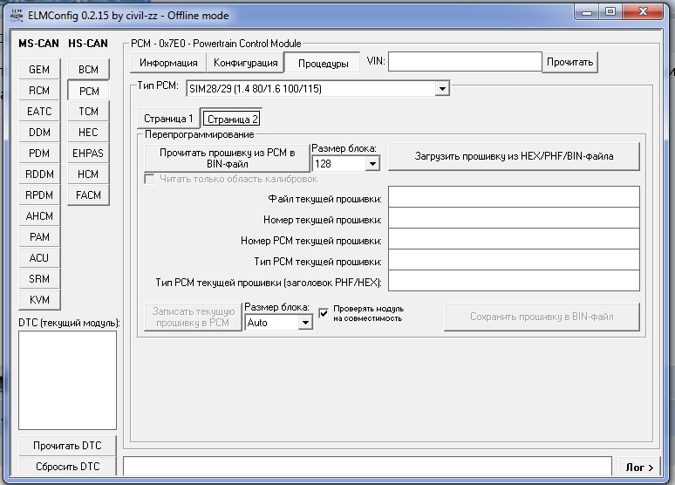The image size is (675, 485).
Task: Click the Номер текущей прошивки field
Action: pyautogui.click(x=514, y=218)
